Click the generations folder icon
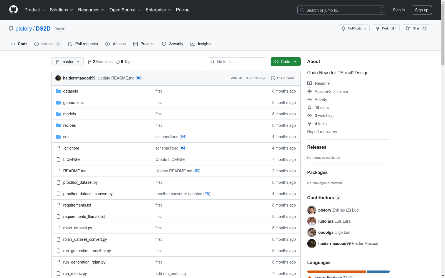The height and width of the screenshot is (278, 445). click(x=58, y=103)
